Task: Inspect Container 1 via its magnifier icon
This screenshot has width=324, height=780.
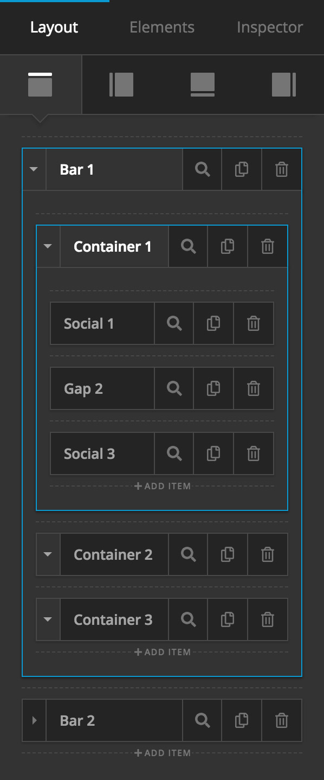Action: 188,246
